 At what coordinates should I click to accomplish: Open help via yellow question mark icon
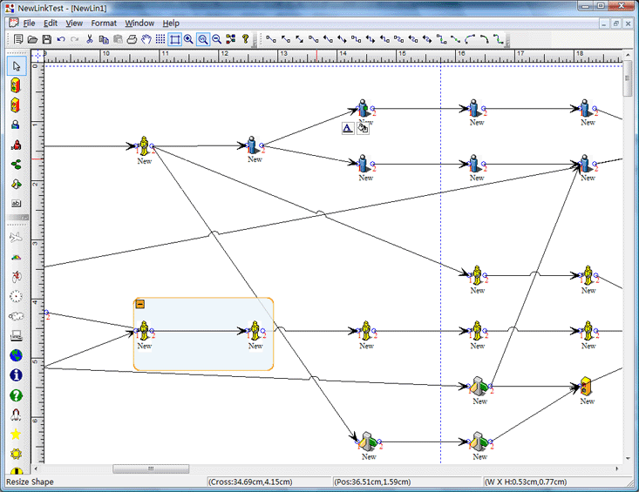pyautogui.click(x=245, y=39)
